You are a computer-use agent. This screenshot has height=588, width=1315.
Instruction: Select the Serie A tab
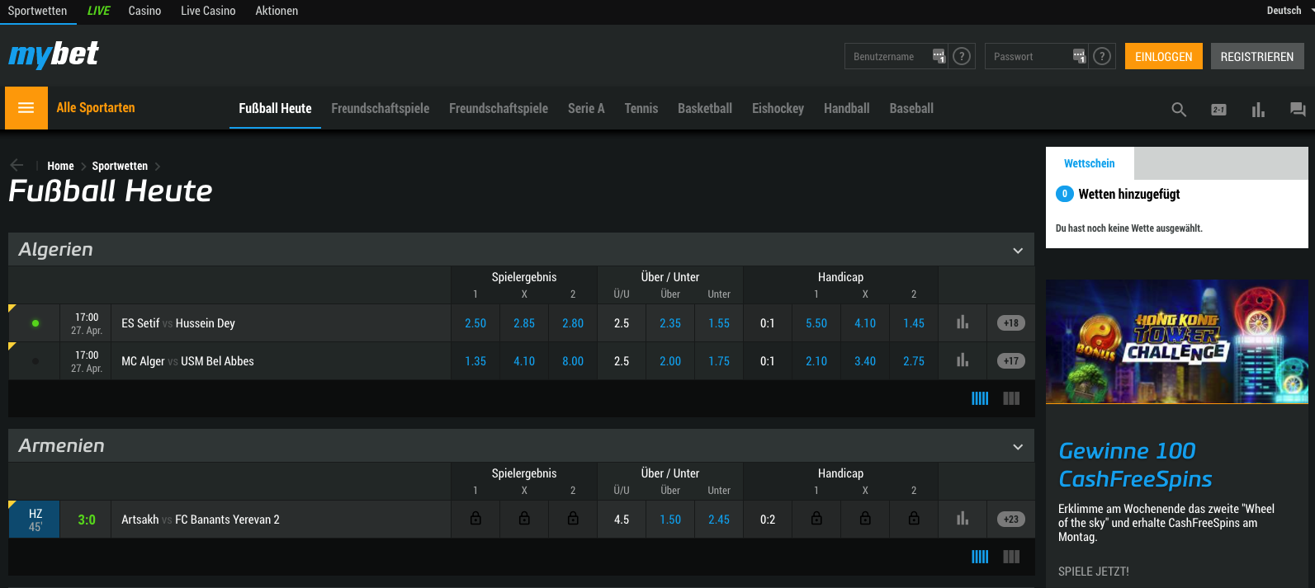586,109
